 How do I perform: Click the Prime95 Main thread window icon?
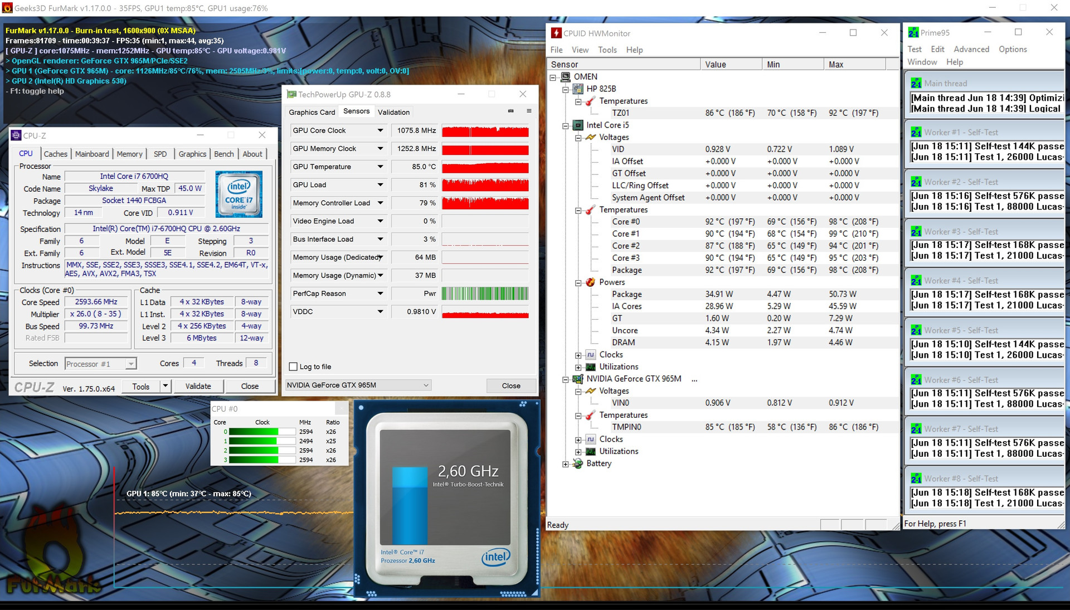point(916,84)
